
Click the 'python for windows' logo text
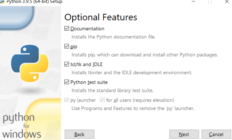22,126
